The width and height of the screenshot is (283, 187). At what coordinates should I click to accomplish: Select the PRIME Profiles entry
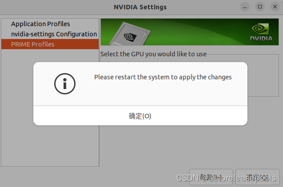pyautogui.click(x=50, y=44)
